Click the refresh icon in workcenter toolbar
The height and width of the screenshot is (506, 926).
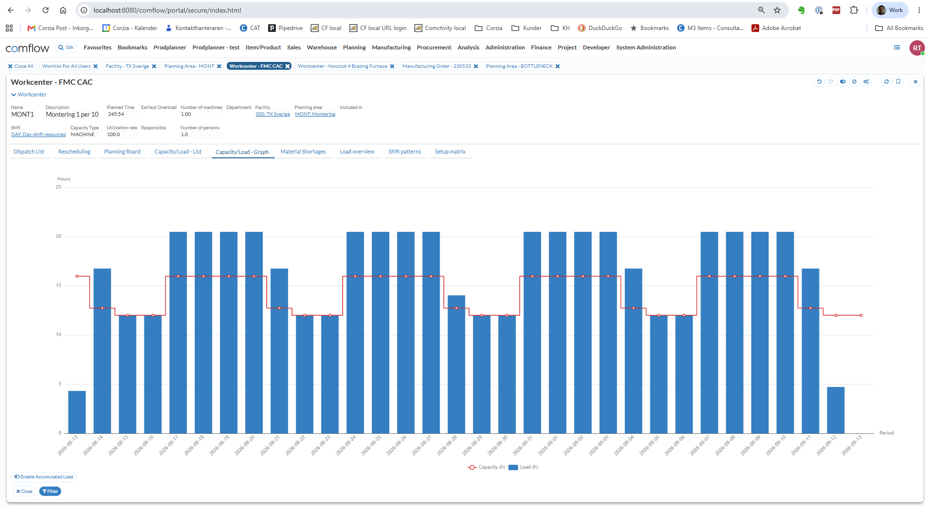887,82
